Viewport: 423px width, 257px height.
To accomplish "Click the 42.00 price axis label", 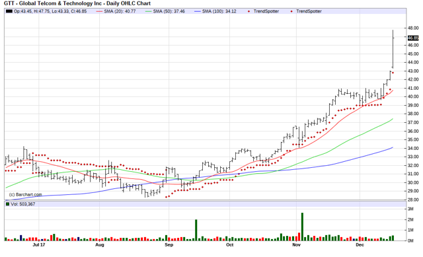I will point(413,79).
